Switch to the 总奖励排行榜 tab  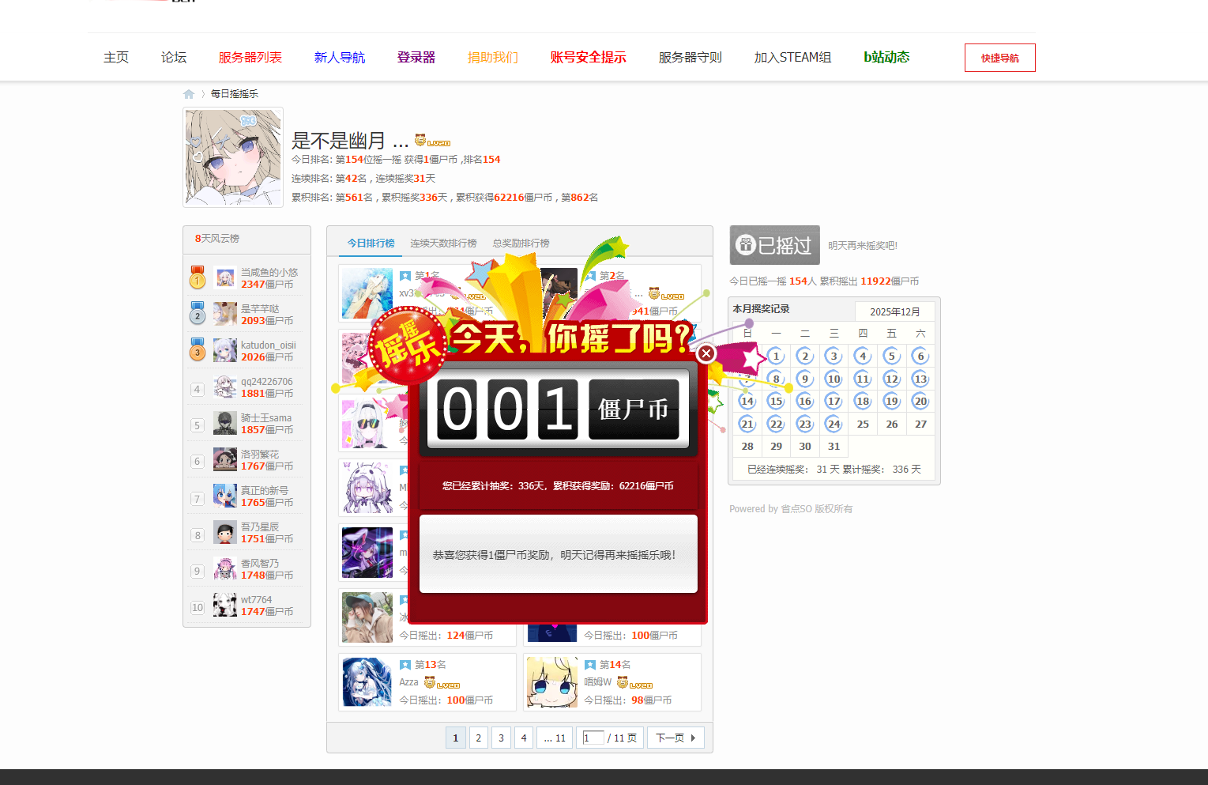(520, 243)
